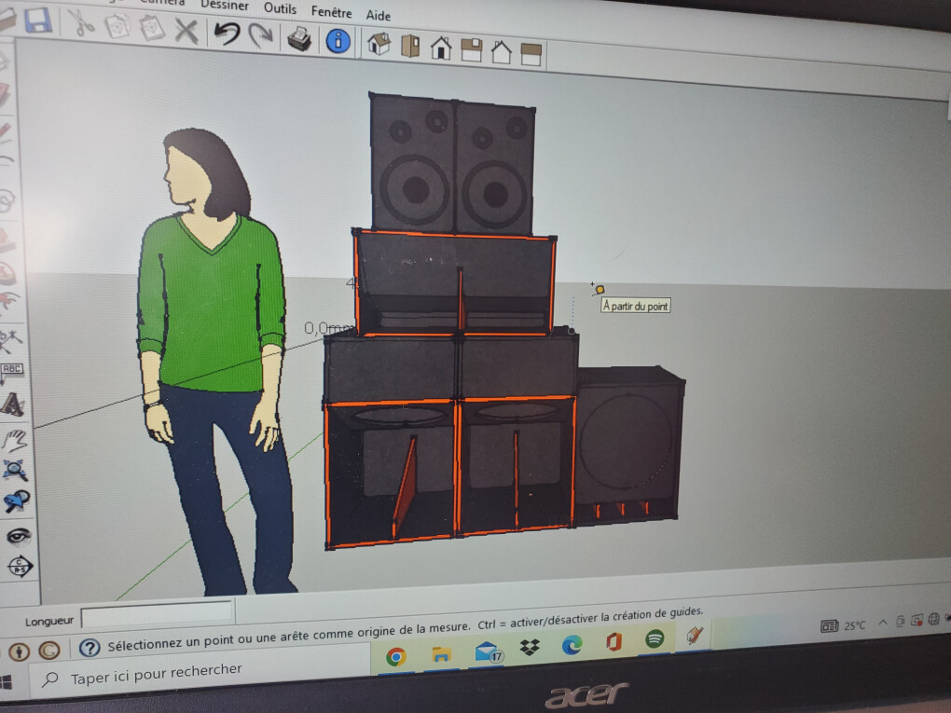Switch to the Iso house view
This screenshot has height=713, width=951.
point(379,44)
